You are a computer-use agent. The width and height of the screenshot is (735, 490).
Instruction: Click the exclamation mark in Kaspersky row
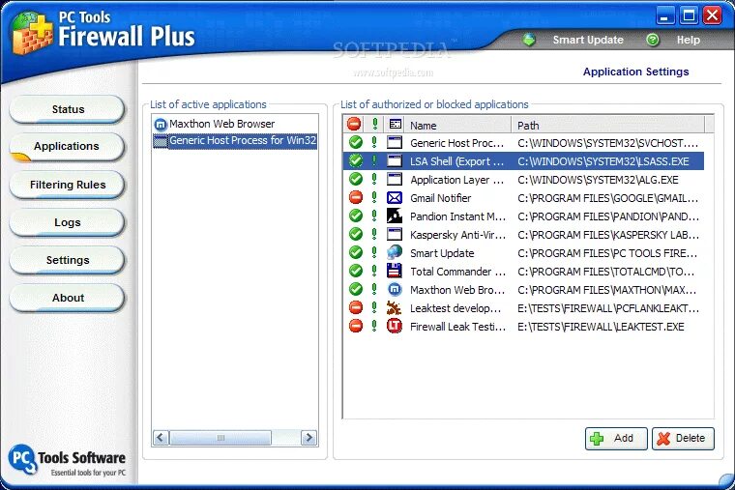tap(374, 234)
